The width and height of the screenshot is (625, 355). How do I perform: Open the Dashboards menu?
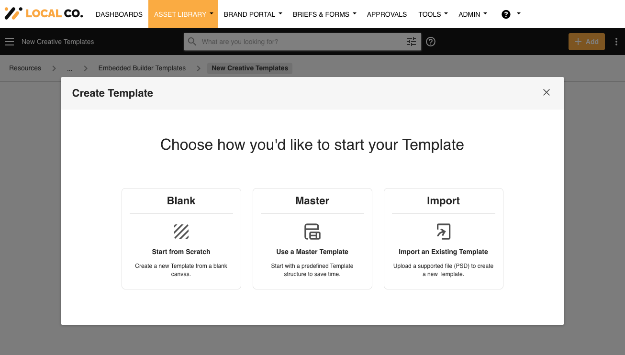tap(119, 14)
